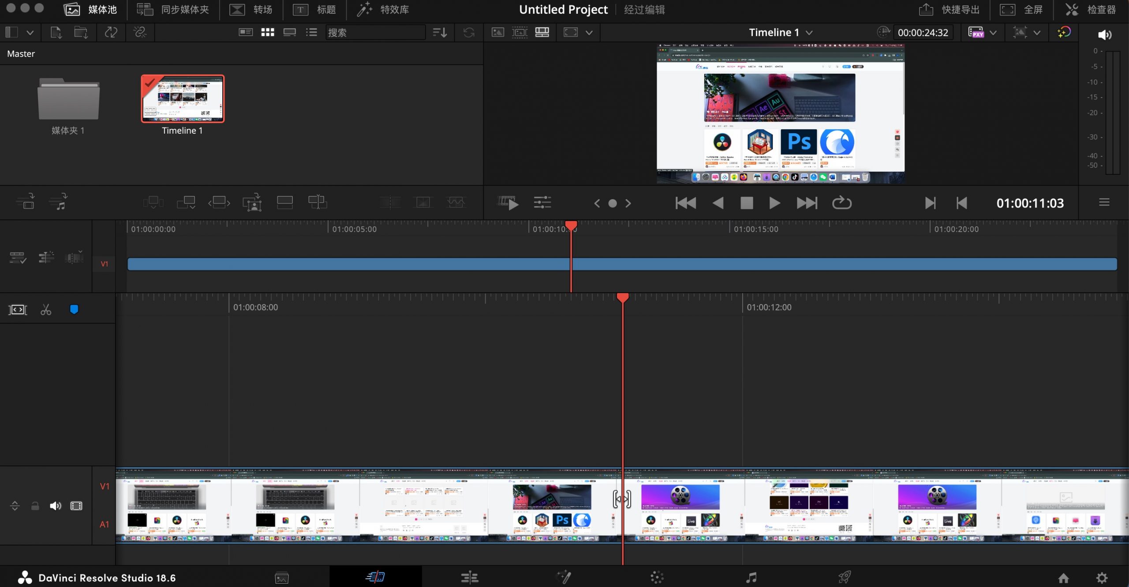Switch the media pool to list view
This screenshot has height=587, width=1129.
312,32
